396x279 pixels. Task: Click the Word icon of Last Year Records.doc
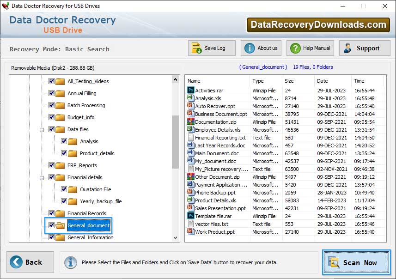coord(191,145)
